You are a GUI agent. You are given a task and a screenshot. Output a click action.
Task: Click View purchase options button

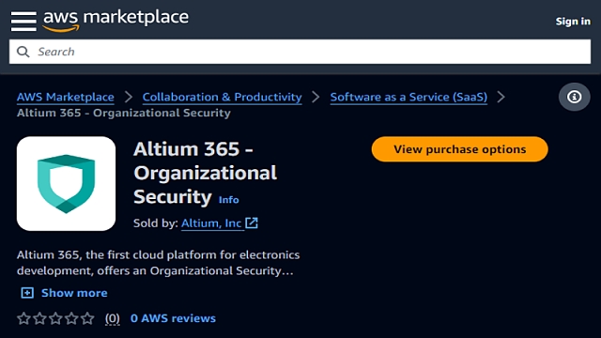click(459, 149)
